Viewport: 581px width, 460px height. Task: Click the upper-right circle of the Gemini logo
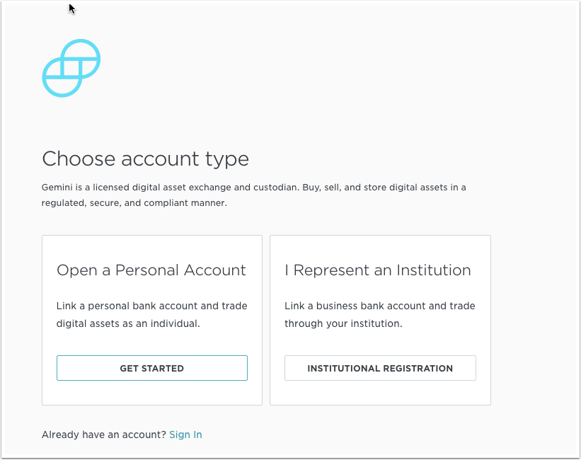tap(81, 59)
